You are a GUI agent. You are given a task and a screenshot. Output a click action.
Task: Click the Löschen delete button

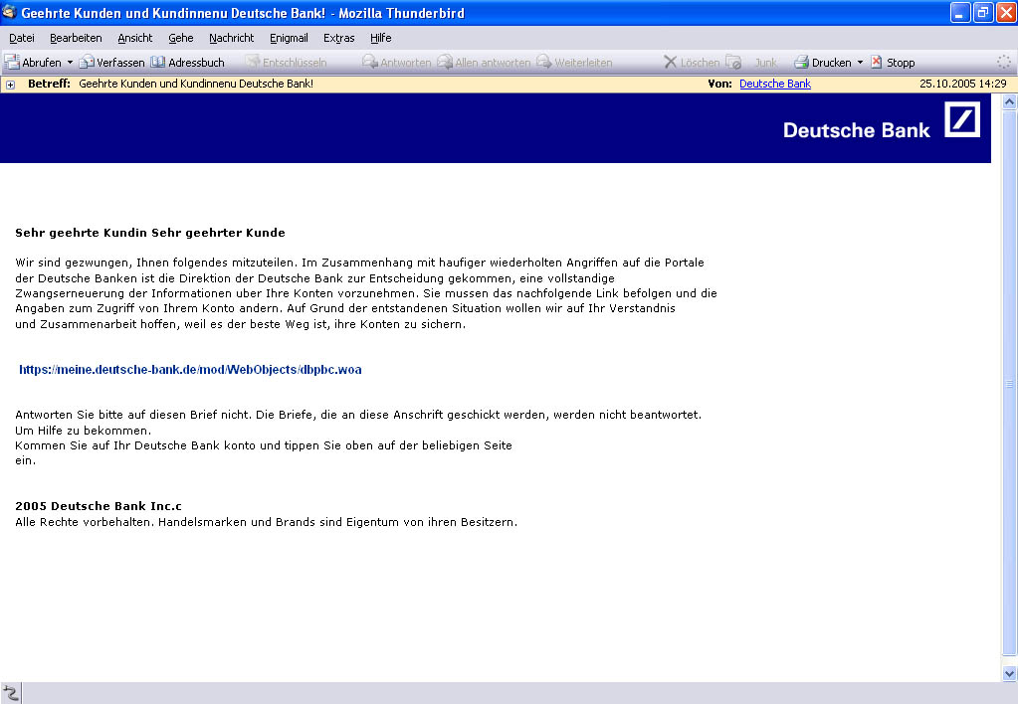tap(692, 63)
